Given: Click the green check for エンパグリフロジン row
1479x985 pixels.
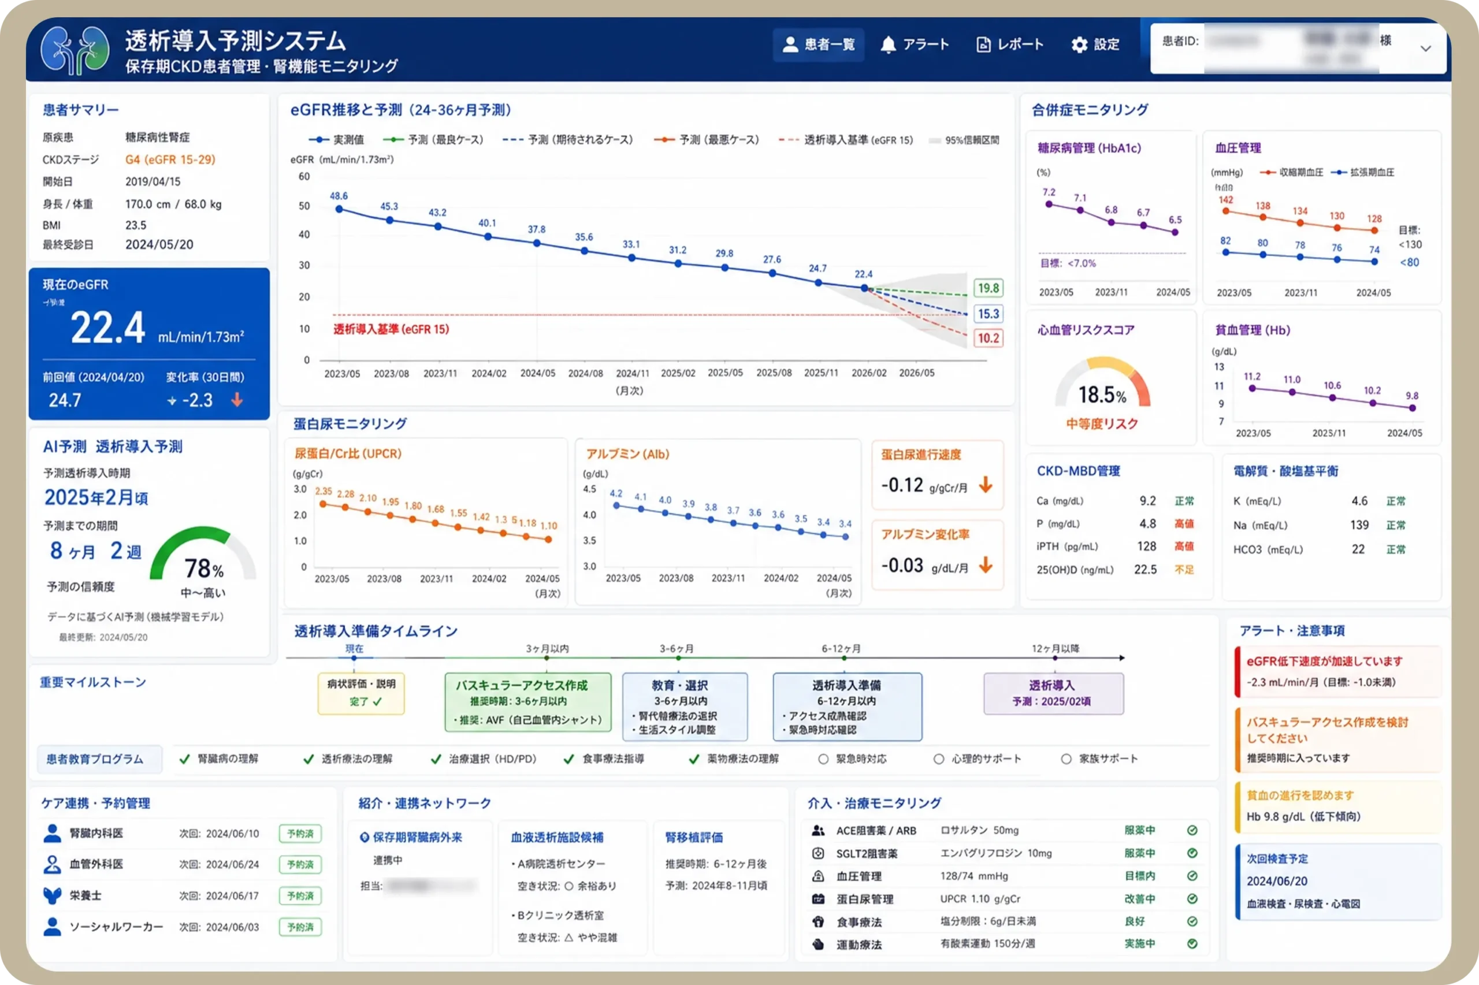Looking at the screenshot, I should coord(1192,853).
